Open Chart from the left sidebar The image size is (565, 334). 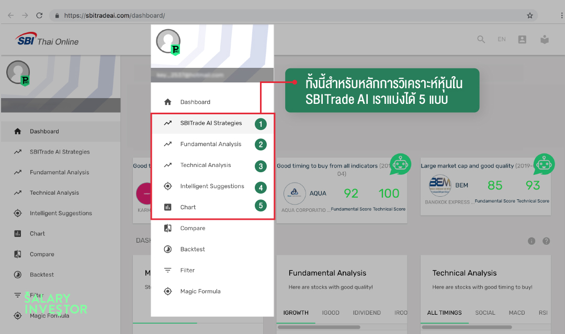[x=37, y=234]
